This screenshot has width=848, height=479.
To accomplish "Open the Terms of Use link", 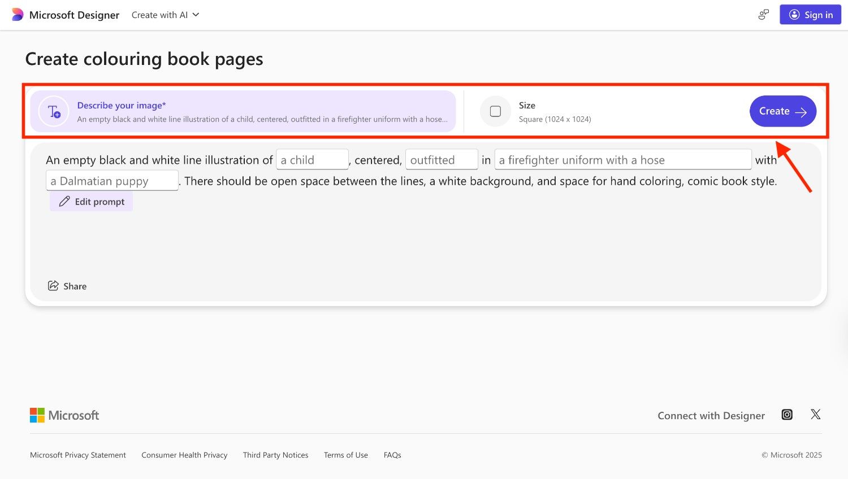I will click(346, 455).
